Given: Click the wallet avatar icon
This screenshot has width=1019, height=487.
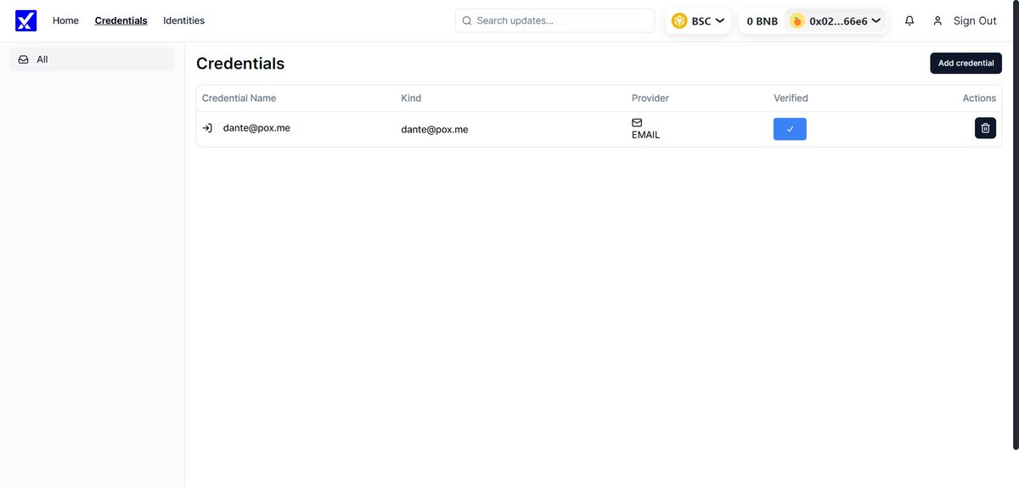Looking at the screenshot, I should click(797, 20).
